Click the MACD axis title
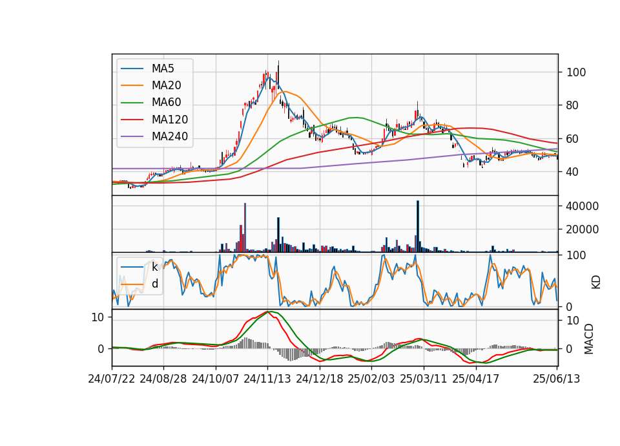The height and width of the screenshot is (446, 620). (x=589, y=339)
